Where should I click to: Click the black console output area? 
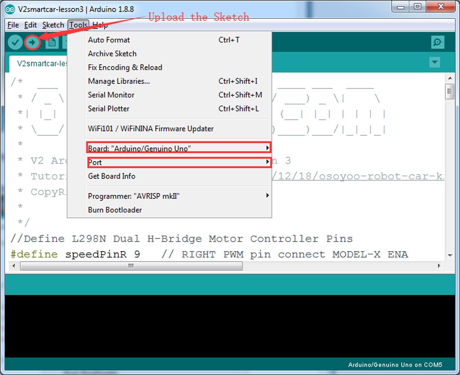pos(230,326)
